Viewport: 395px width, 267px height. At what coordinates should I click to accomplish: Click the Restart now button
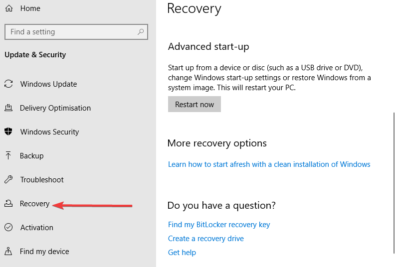tap(195, 104)
